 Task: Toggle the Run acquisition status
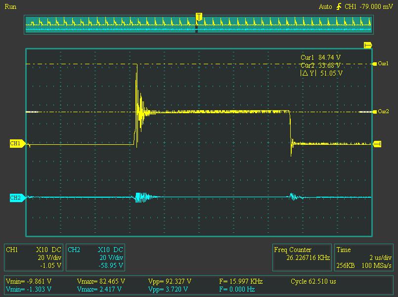(x=10, y=6)
